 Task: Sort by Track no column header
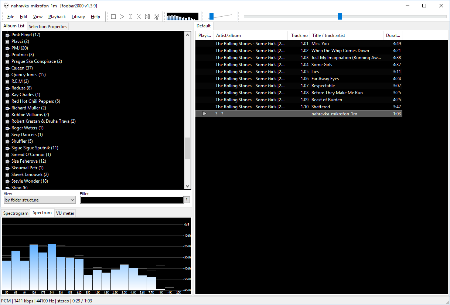299,35
